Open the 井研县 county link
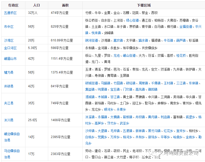This screenshot has width=205, height=162. (x=9, y=86)
